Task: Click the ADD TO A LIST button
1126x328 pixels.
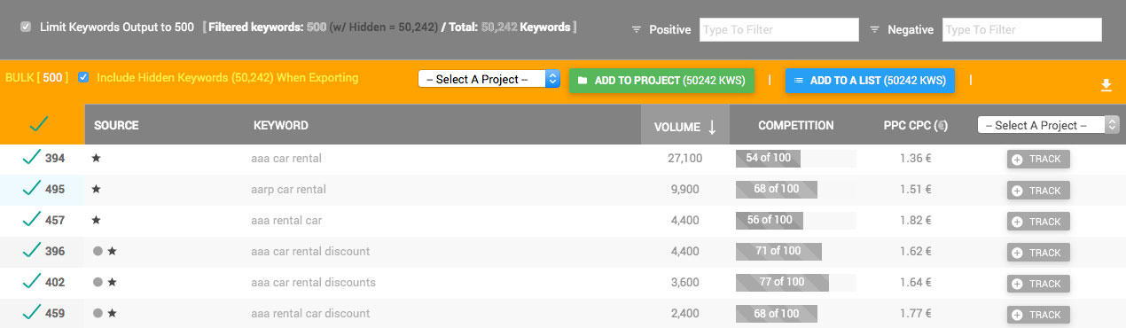Action: click(x=870, y=80)
